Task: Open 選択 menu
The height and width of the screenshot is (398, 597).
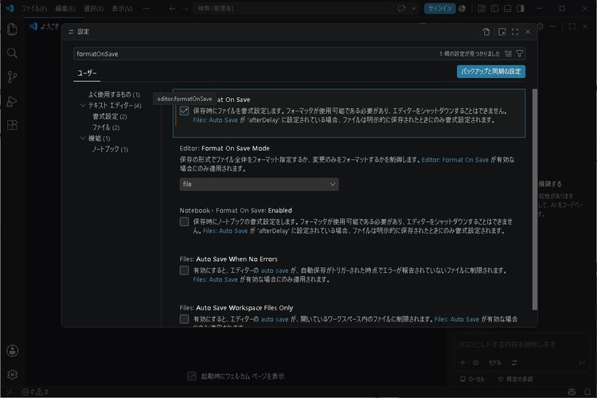Action: tap(94, 9)
